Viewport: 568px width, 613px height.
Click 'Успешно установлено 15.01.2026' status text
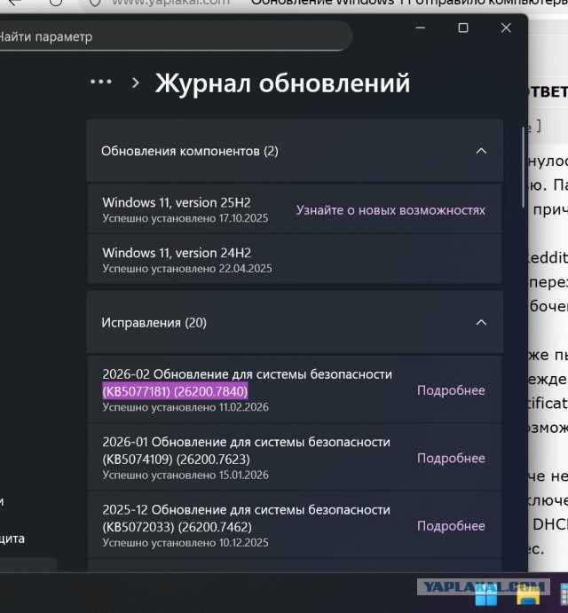point(185,475)
